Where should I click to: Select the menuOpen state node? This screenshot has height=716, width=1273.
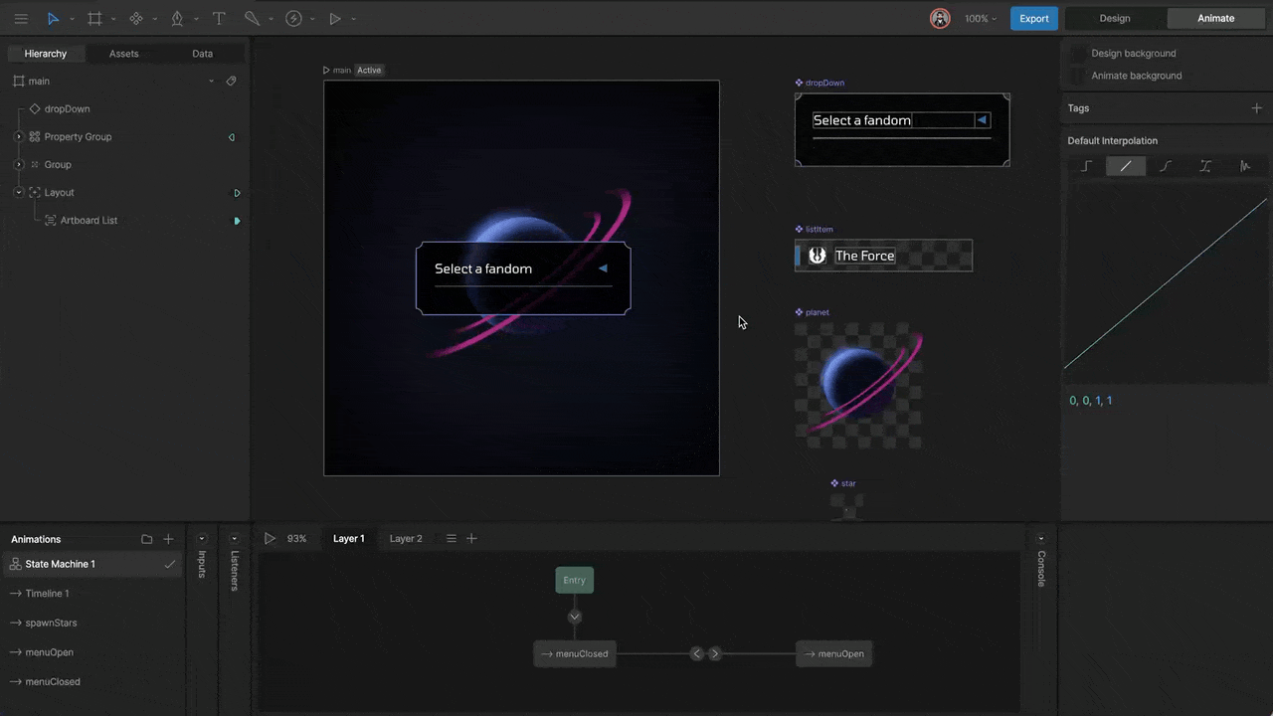[x=833, y=653]
